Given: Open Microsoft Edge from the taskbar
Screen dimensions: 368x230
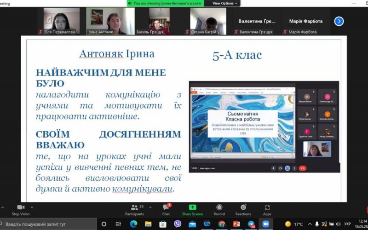Looking at the screenshot, I should pyautogui.click(x=133, y=224).
